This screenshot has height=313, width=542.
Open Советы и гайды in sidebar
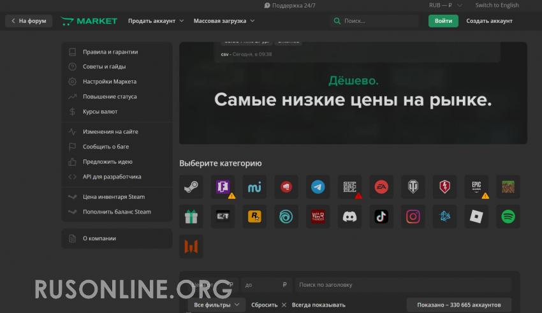pyautogui.click(x=117, y=67)
